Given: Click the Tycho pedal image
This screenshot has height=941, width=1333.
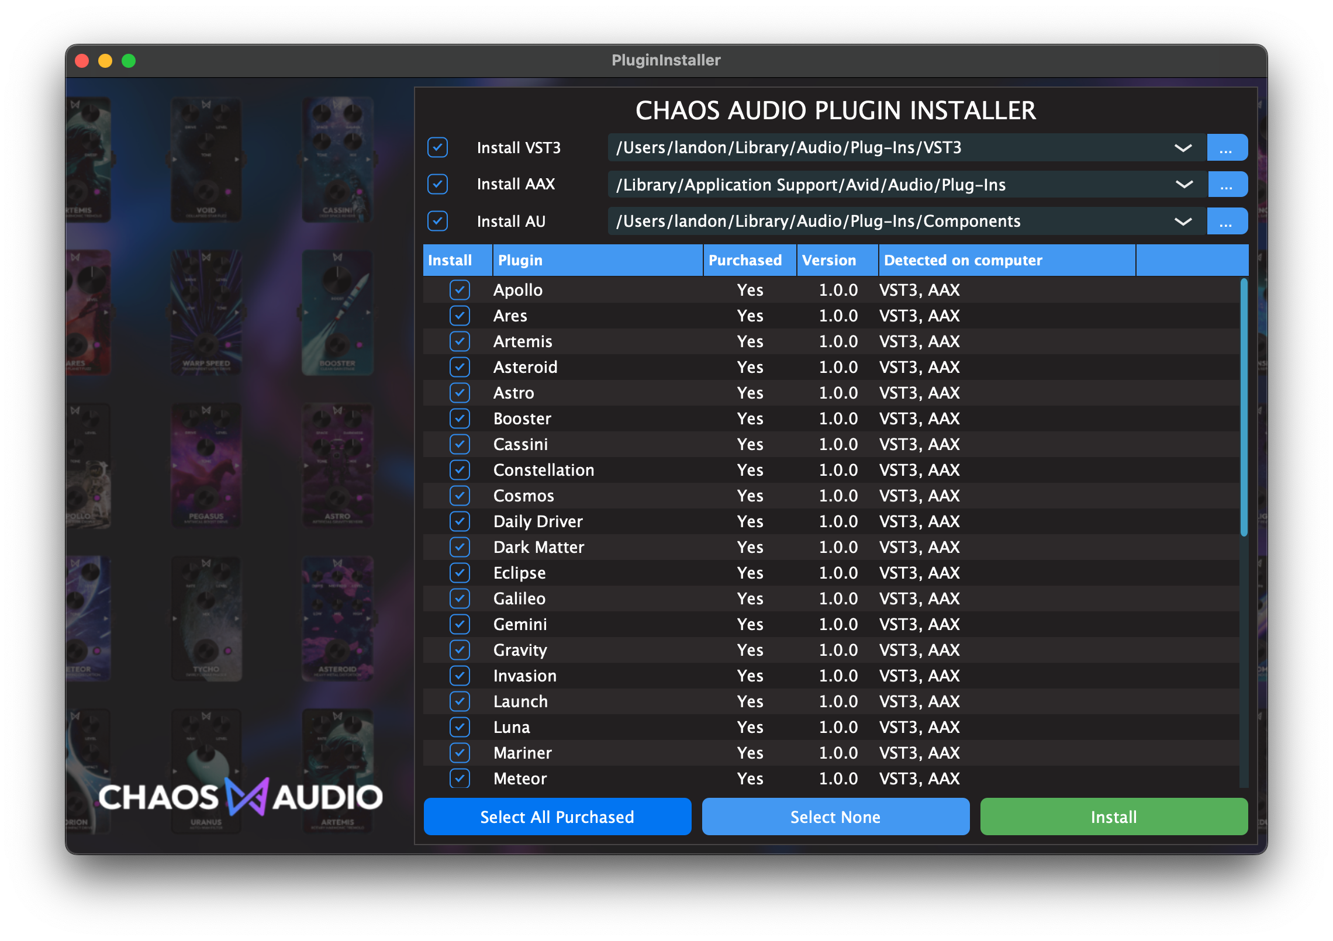Looking at the screenshot, I should pyautogui.click(x=206, y=618).
